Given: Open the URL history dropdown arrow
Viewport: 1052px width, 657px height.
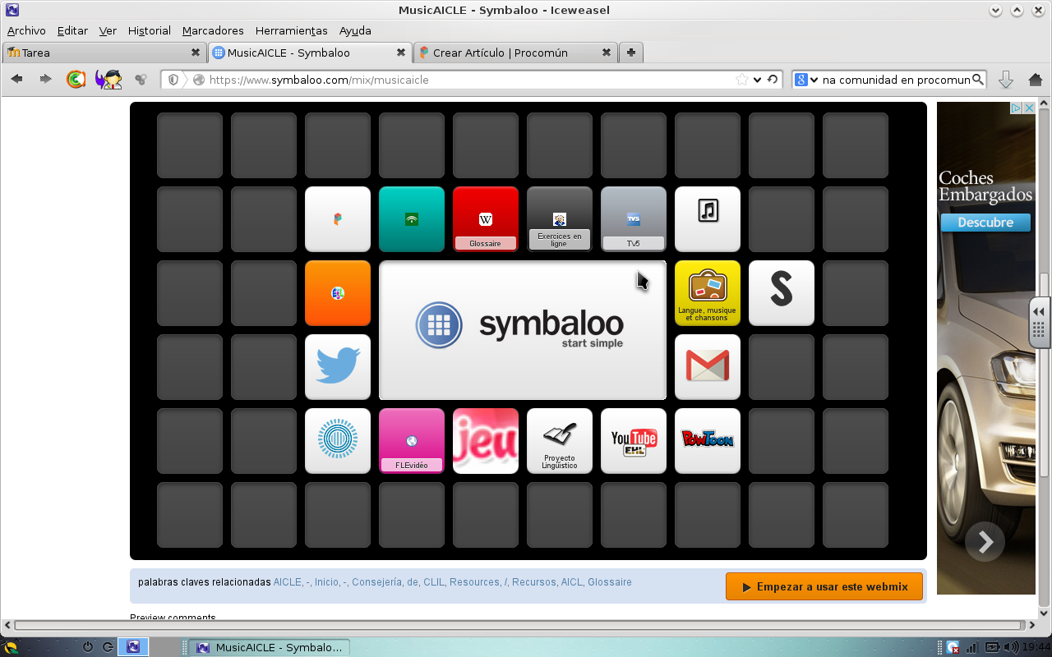Looking at the screenshot, I should 757,80.
